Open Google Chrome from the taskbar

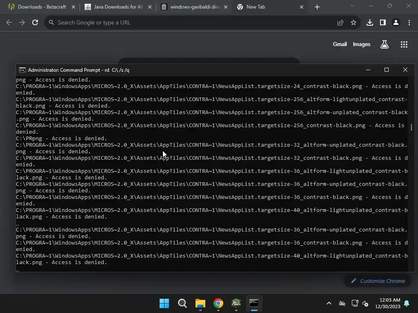218,303
